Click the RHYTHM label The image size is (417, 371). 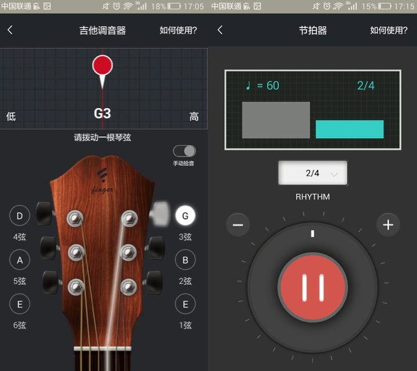click(x=313, y=197)
